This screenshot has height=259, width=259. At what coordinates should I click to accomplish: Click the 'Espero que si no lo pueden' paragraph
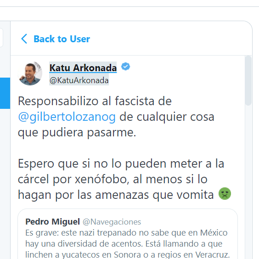(121, 179)
